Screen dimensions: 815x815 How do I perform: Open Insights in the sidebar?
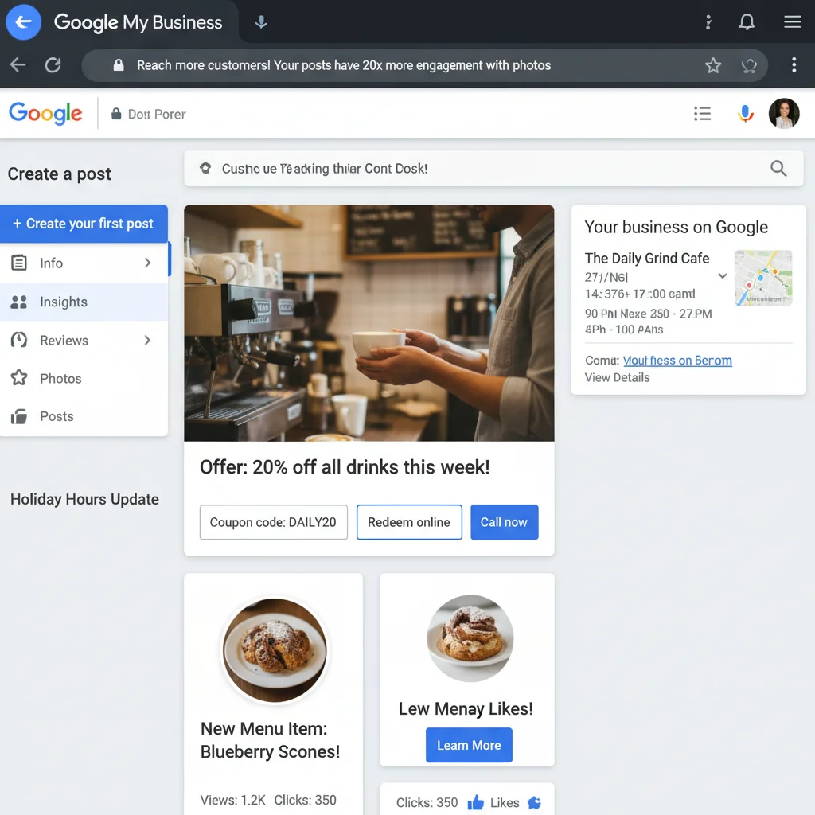[84, 302]
